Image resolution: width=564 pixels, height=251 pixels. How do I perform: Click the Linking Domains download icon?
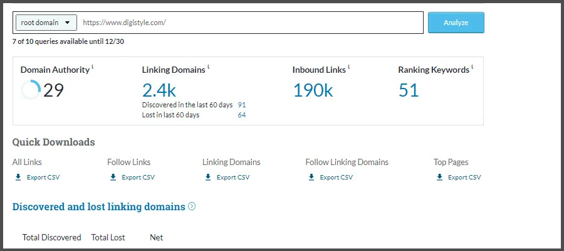pos(209,178)
